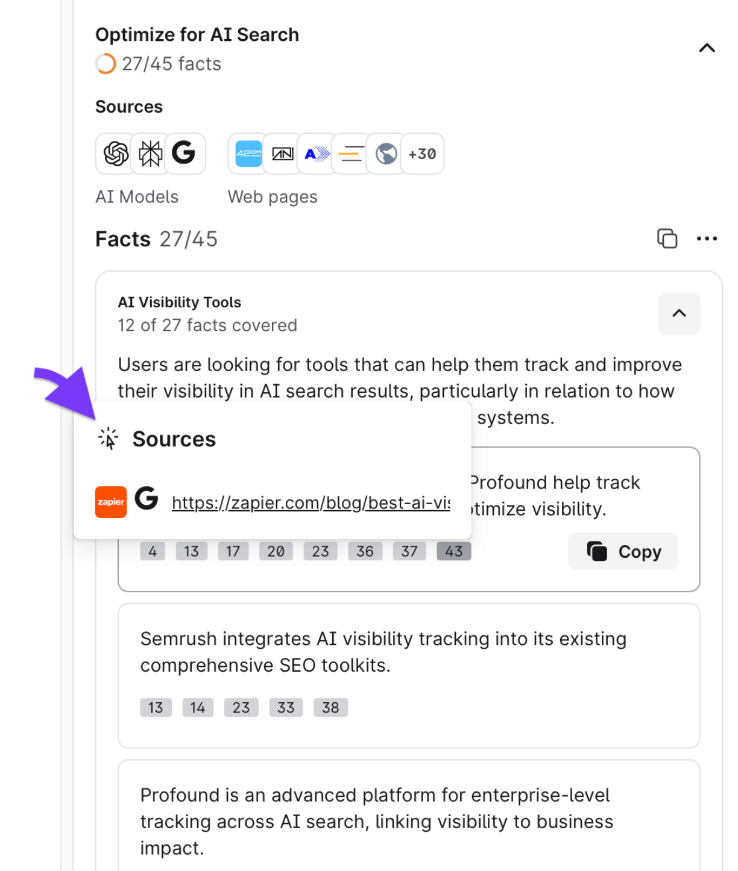Collapse the AI Visibility Tools card
The height and width of the screenshot is (871, 738).
coord(679,313)
